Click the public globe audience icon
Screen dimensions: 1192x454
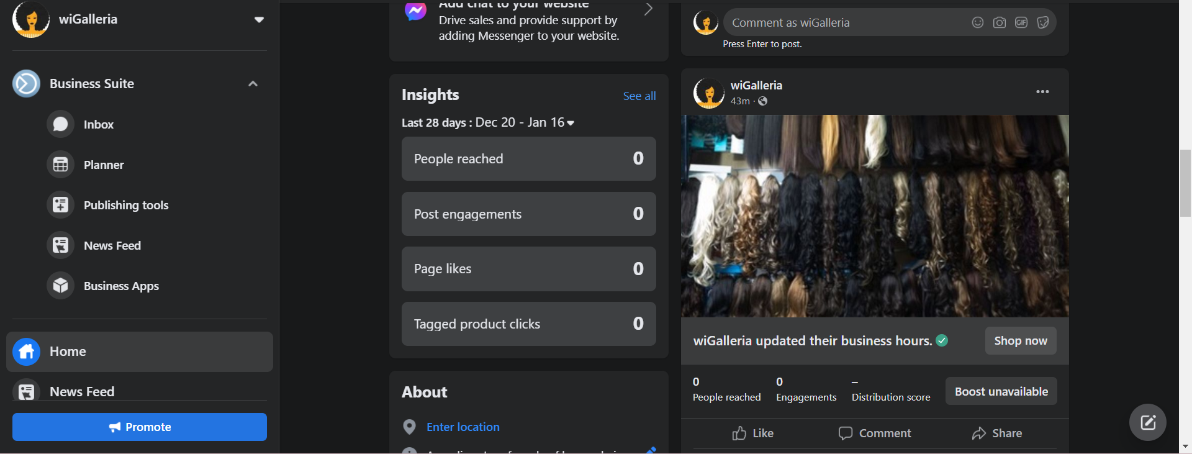pos(763,101)
